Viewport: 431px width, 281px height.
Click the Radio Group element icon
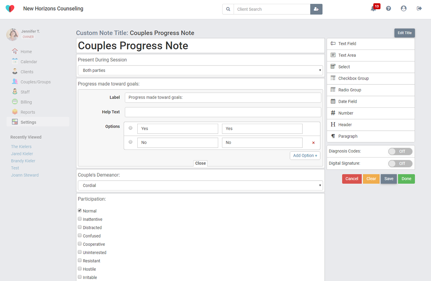pyautogui.click(x=333, y=90)
